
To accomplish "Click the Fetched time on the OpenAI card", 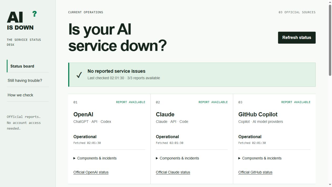I will tap(87, 143).
